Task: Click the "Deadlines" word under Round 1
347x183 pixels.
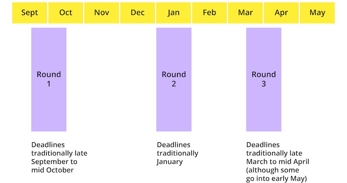Action: [x=48, y=145]
